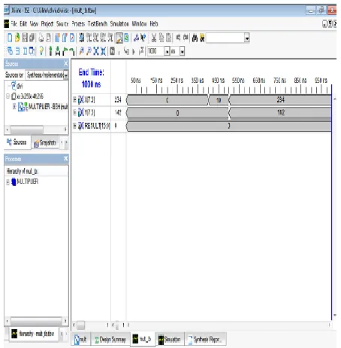This screenshot has height=348, width=341.
Task: Open the Sources for dropdown
Action: (x=65, y=75)
